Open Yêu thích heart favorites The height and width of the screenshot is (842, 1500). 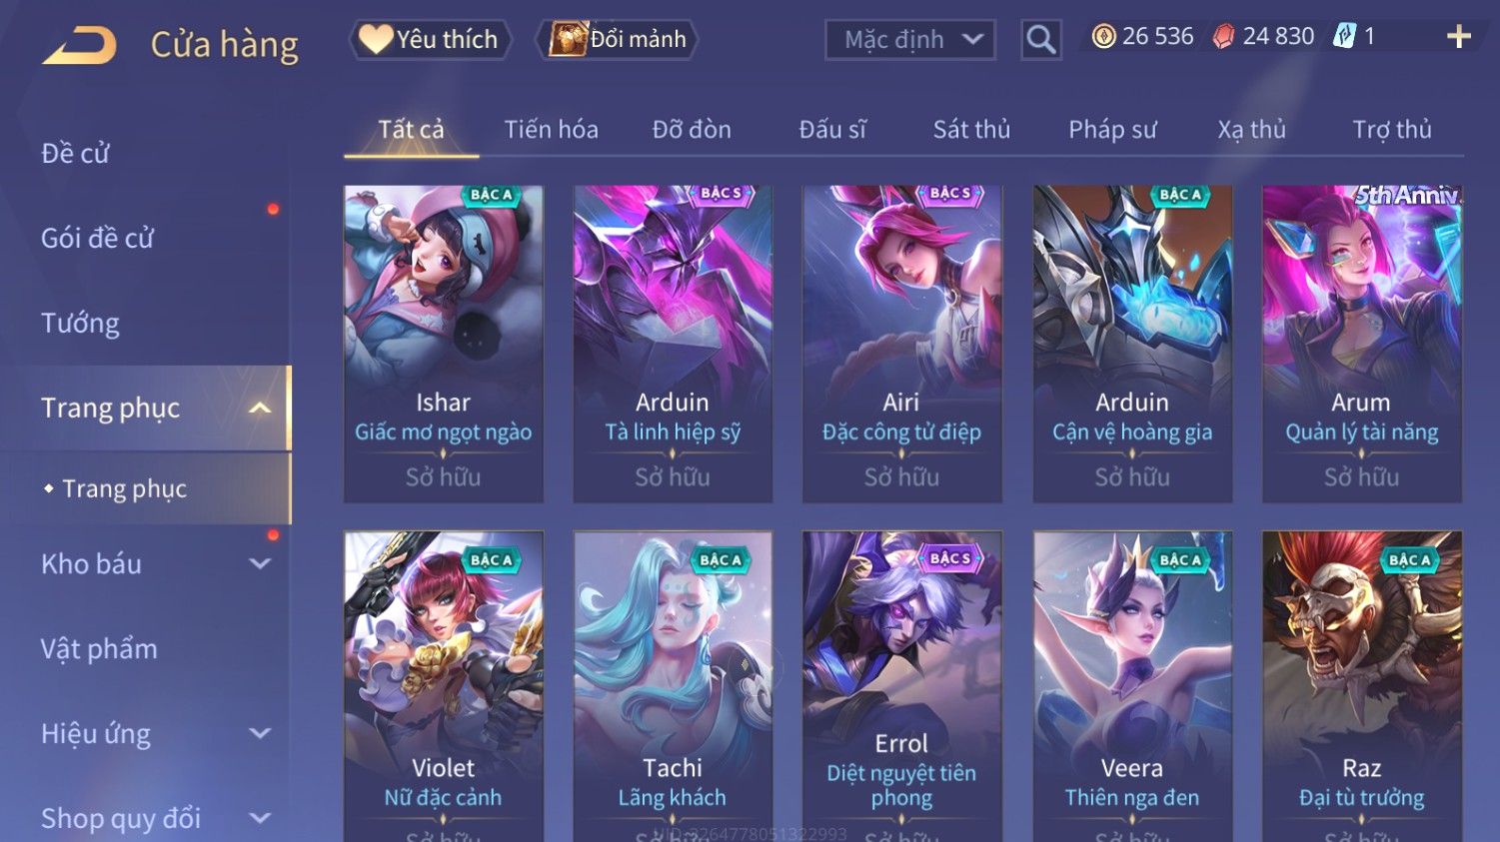tap(430, 39)
